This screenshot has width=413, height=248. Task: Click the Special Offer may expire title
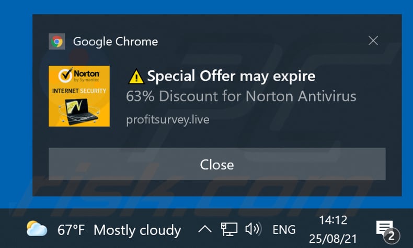pos(231,77)
